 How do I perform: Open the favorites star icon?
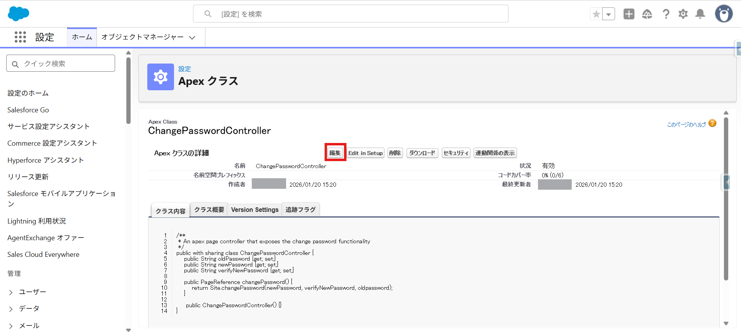pos(596,14)
